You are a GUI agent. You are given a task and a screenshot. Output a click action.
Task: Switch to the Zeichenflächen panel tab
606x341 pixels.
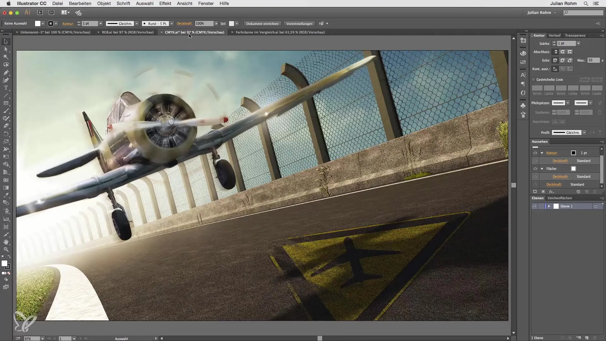(559, 198)
